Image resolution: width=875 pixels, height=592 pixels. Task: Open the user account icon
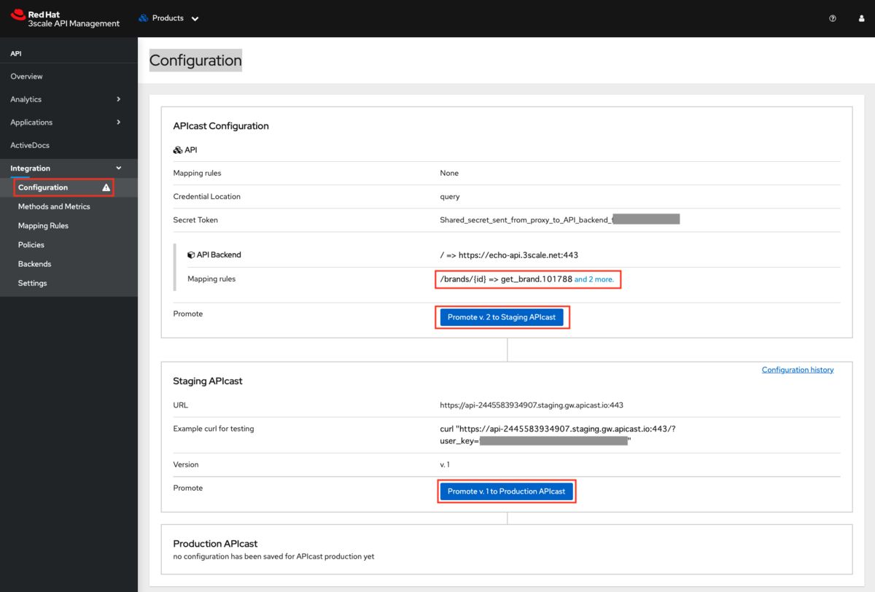pos(862,18)
